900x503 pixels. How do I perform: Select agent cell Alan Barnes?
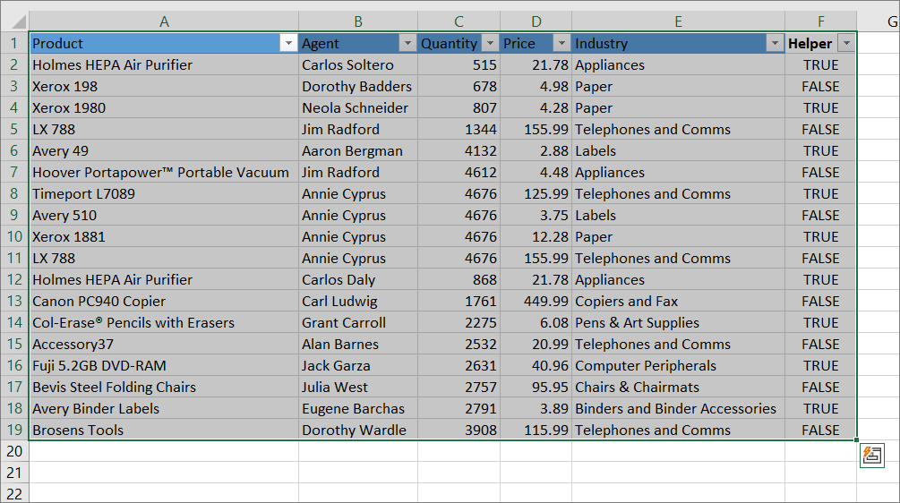click(358, 344)
